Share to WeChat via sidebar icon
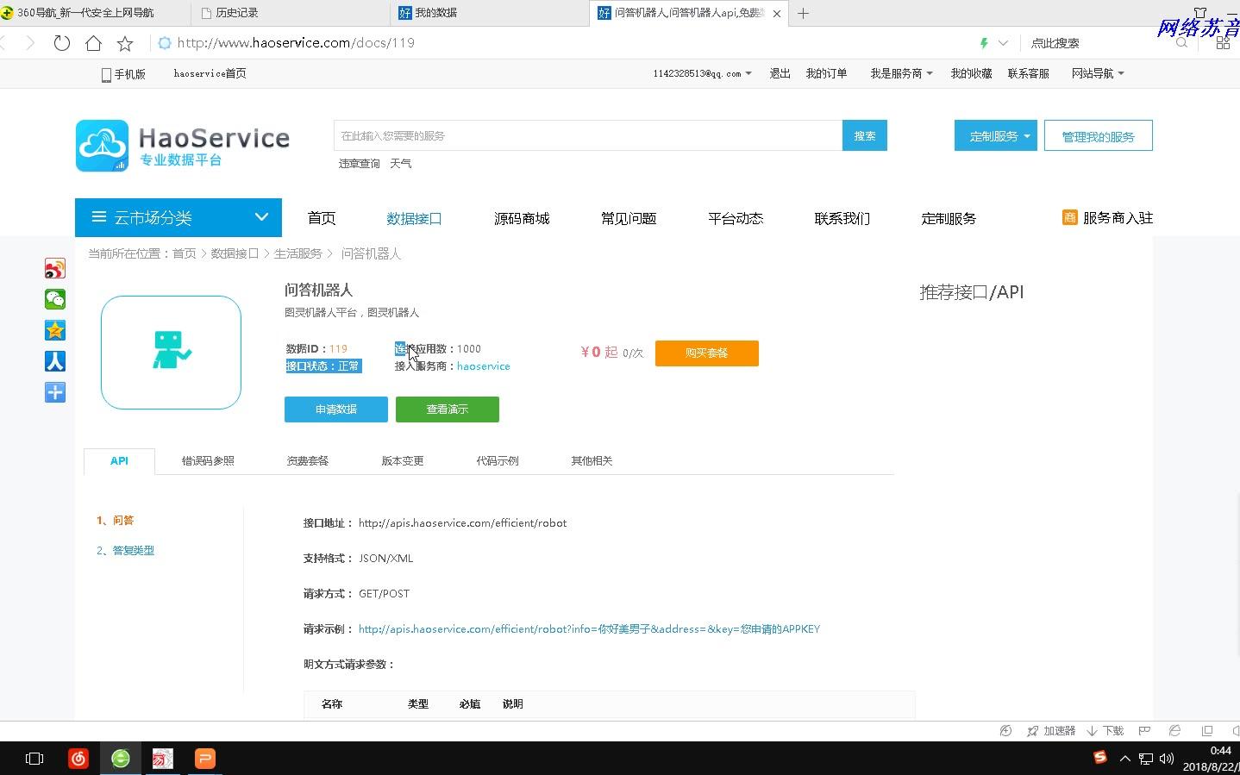 pyautogui.click(x=55, y=299)
